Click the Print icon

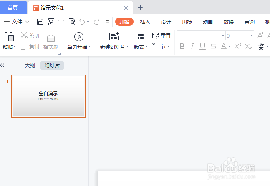click(61, 22)
